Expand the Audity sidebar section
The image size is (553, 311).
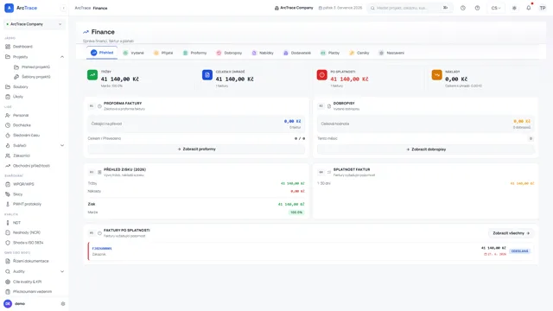[x=62, y=271]
